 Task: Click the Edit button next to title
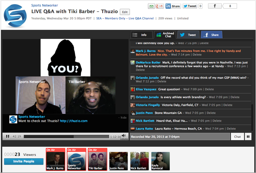[125, 12]
